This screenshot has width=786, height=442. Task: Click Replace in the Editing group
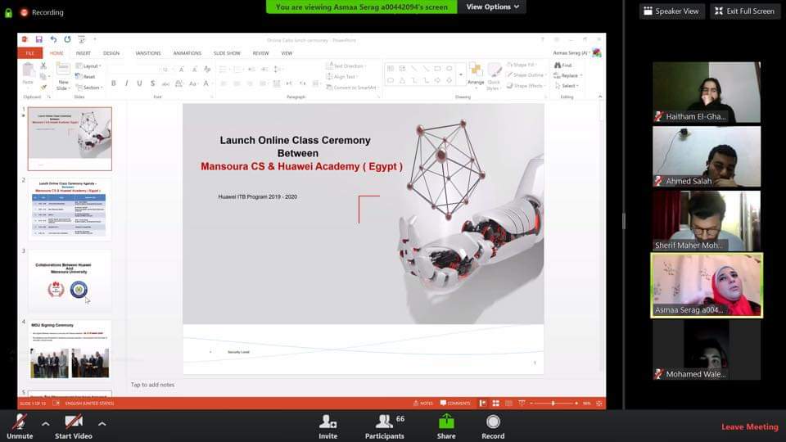point(568,75)
